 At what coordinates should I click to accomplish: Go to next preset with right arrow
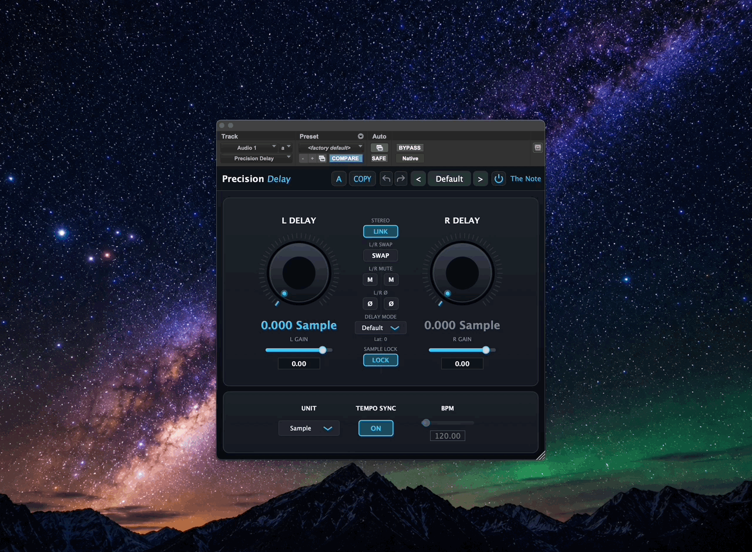click(x=480, y=179)
